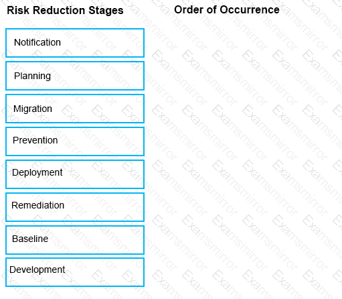Screen dimensions: 342x299
Task: Select the Deployment stage box
Action: click(75, 174)
